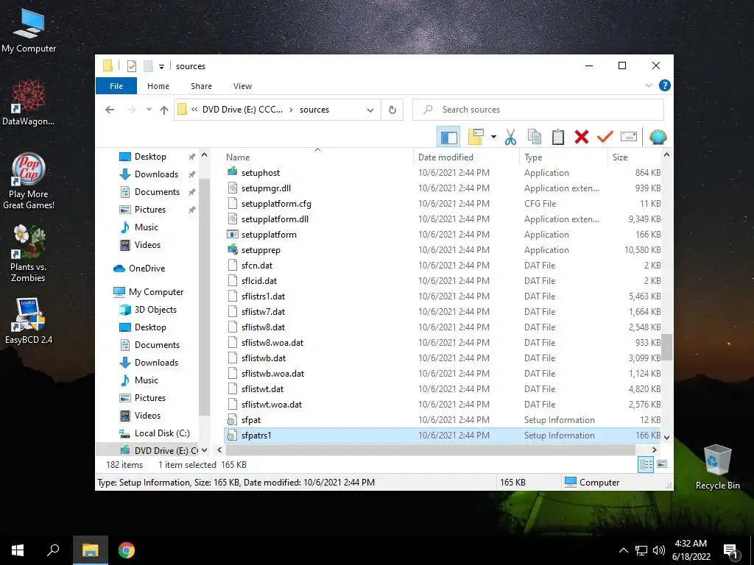Click the Rename icon in toolbar
754x565 pixels.
coord(629,138)
